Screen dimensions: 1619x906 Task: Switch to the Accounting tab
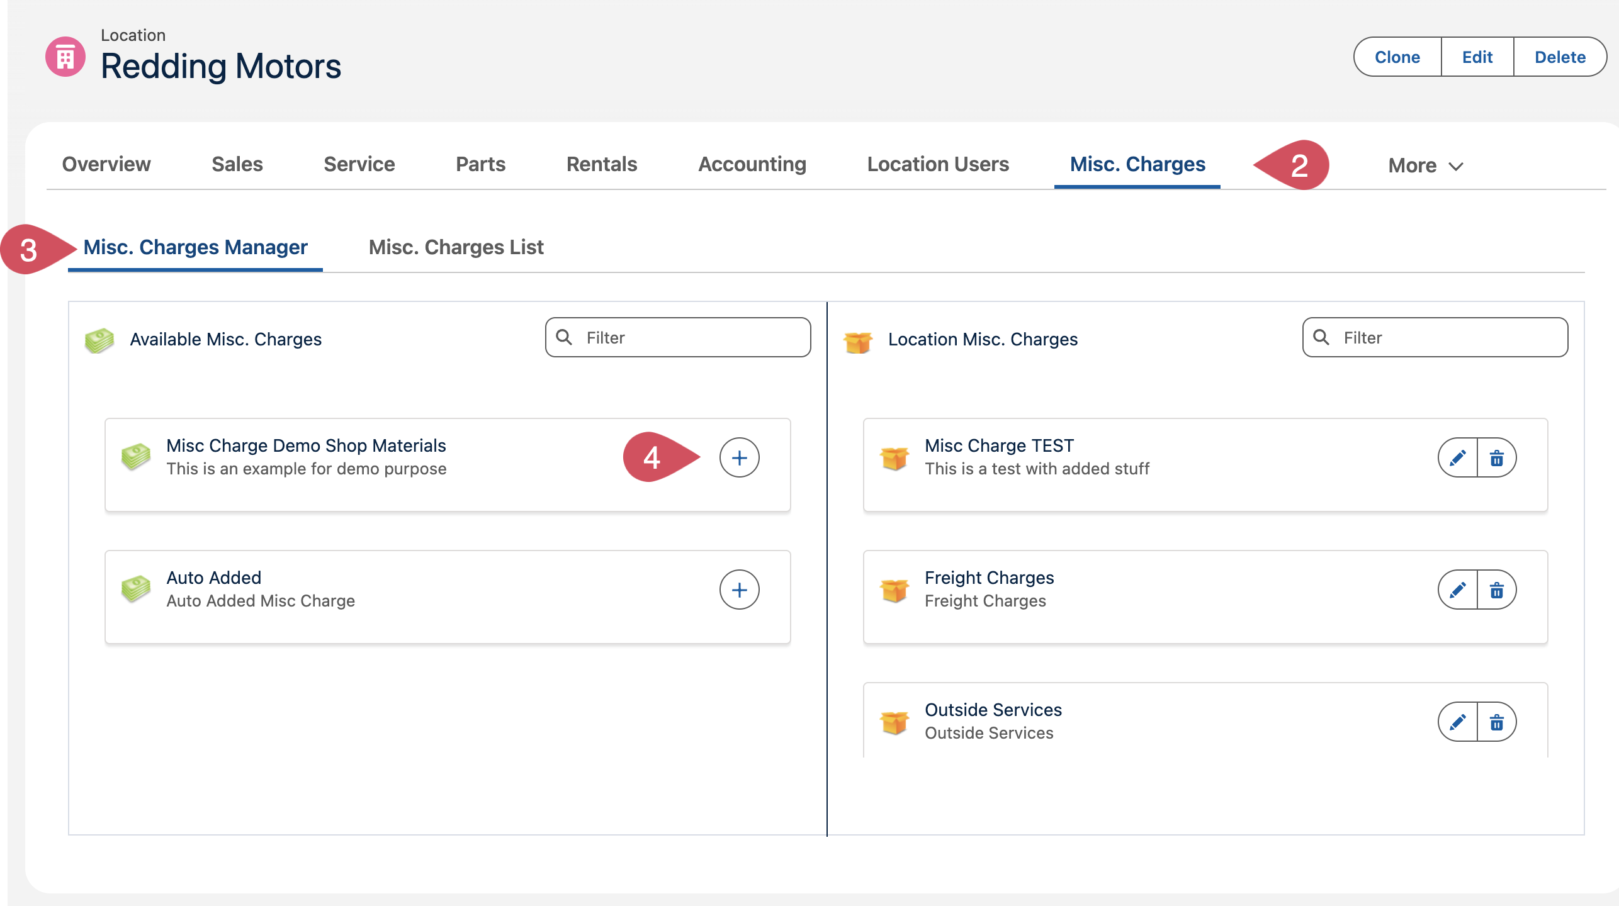pyautogui.click(x=752, y=164)
